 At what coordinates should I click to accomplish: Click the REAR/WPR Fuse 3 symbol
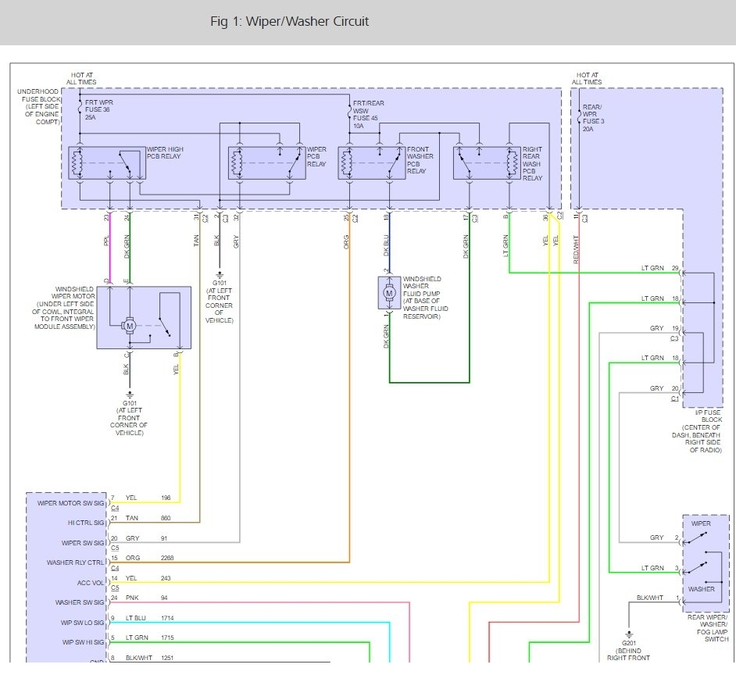(x=579, y=117)
